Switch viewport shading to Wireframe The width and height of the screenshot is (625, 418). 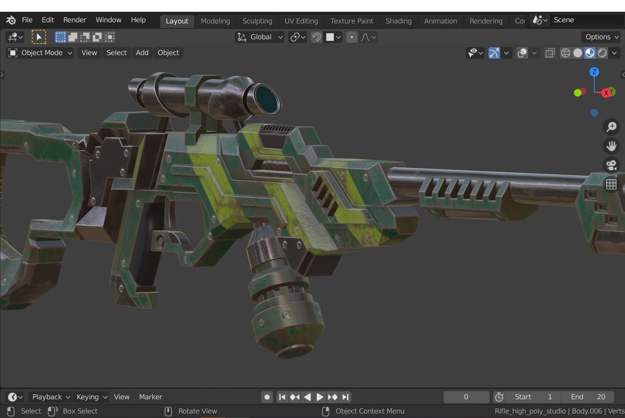click(565, 53)
